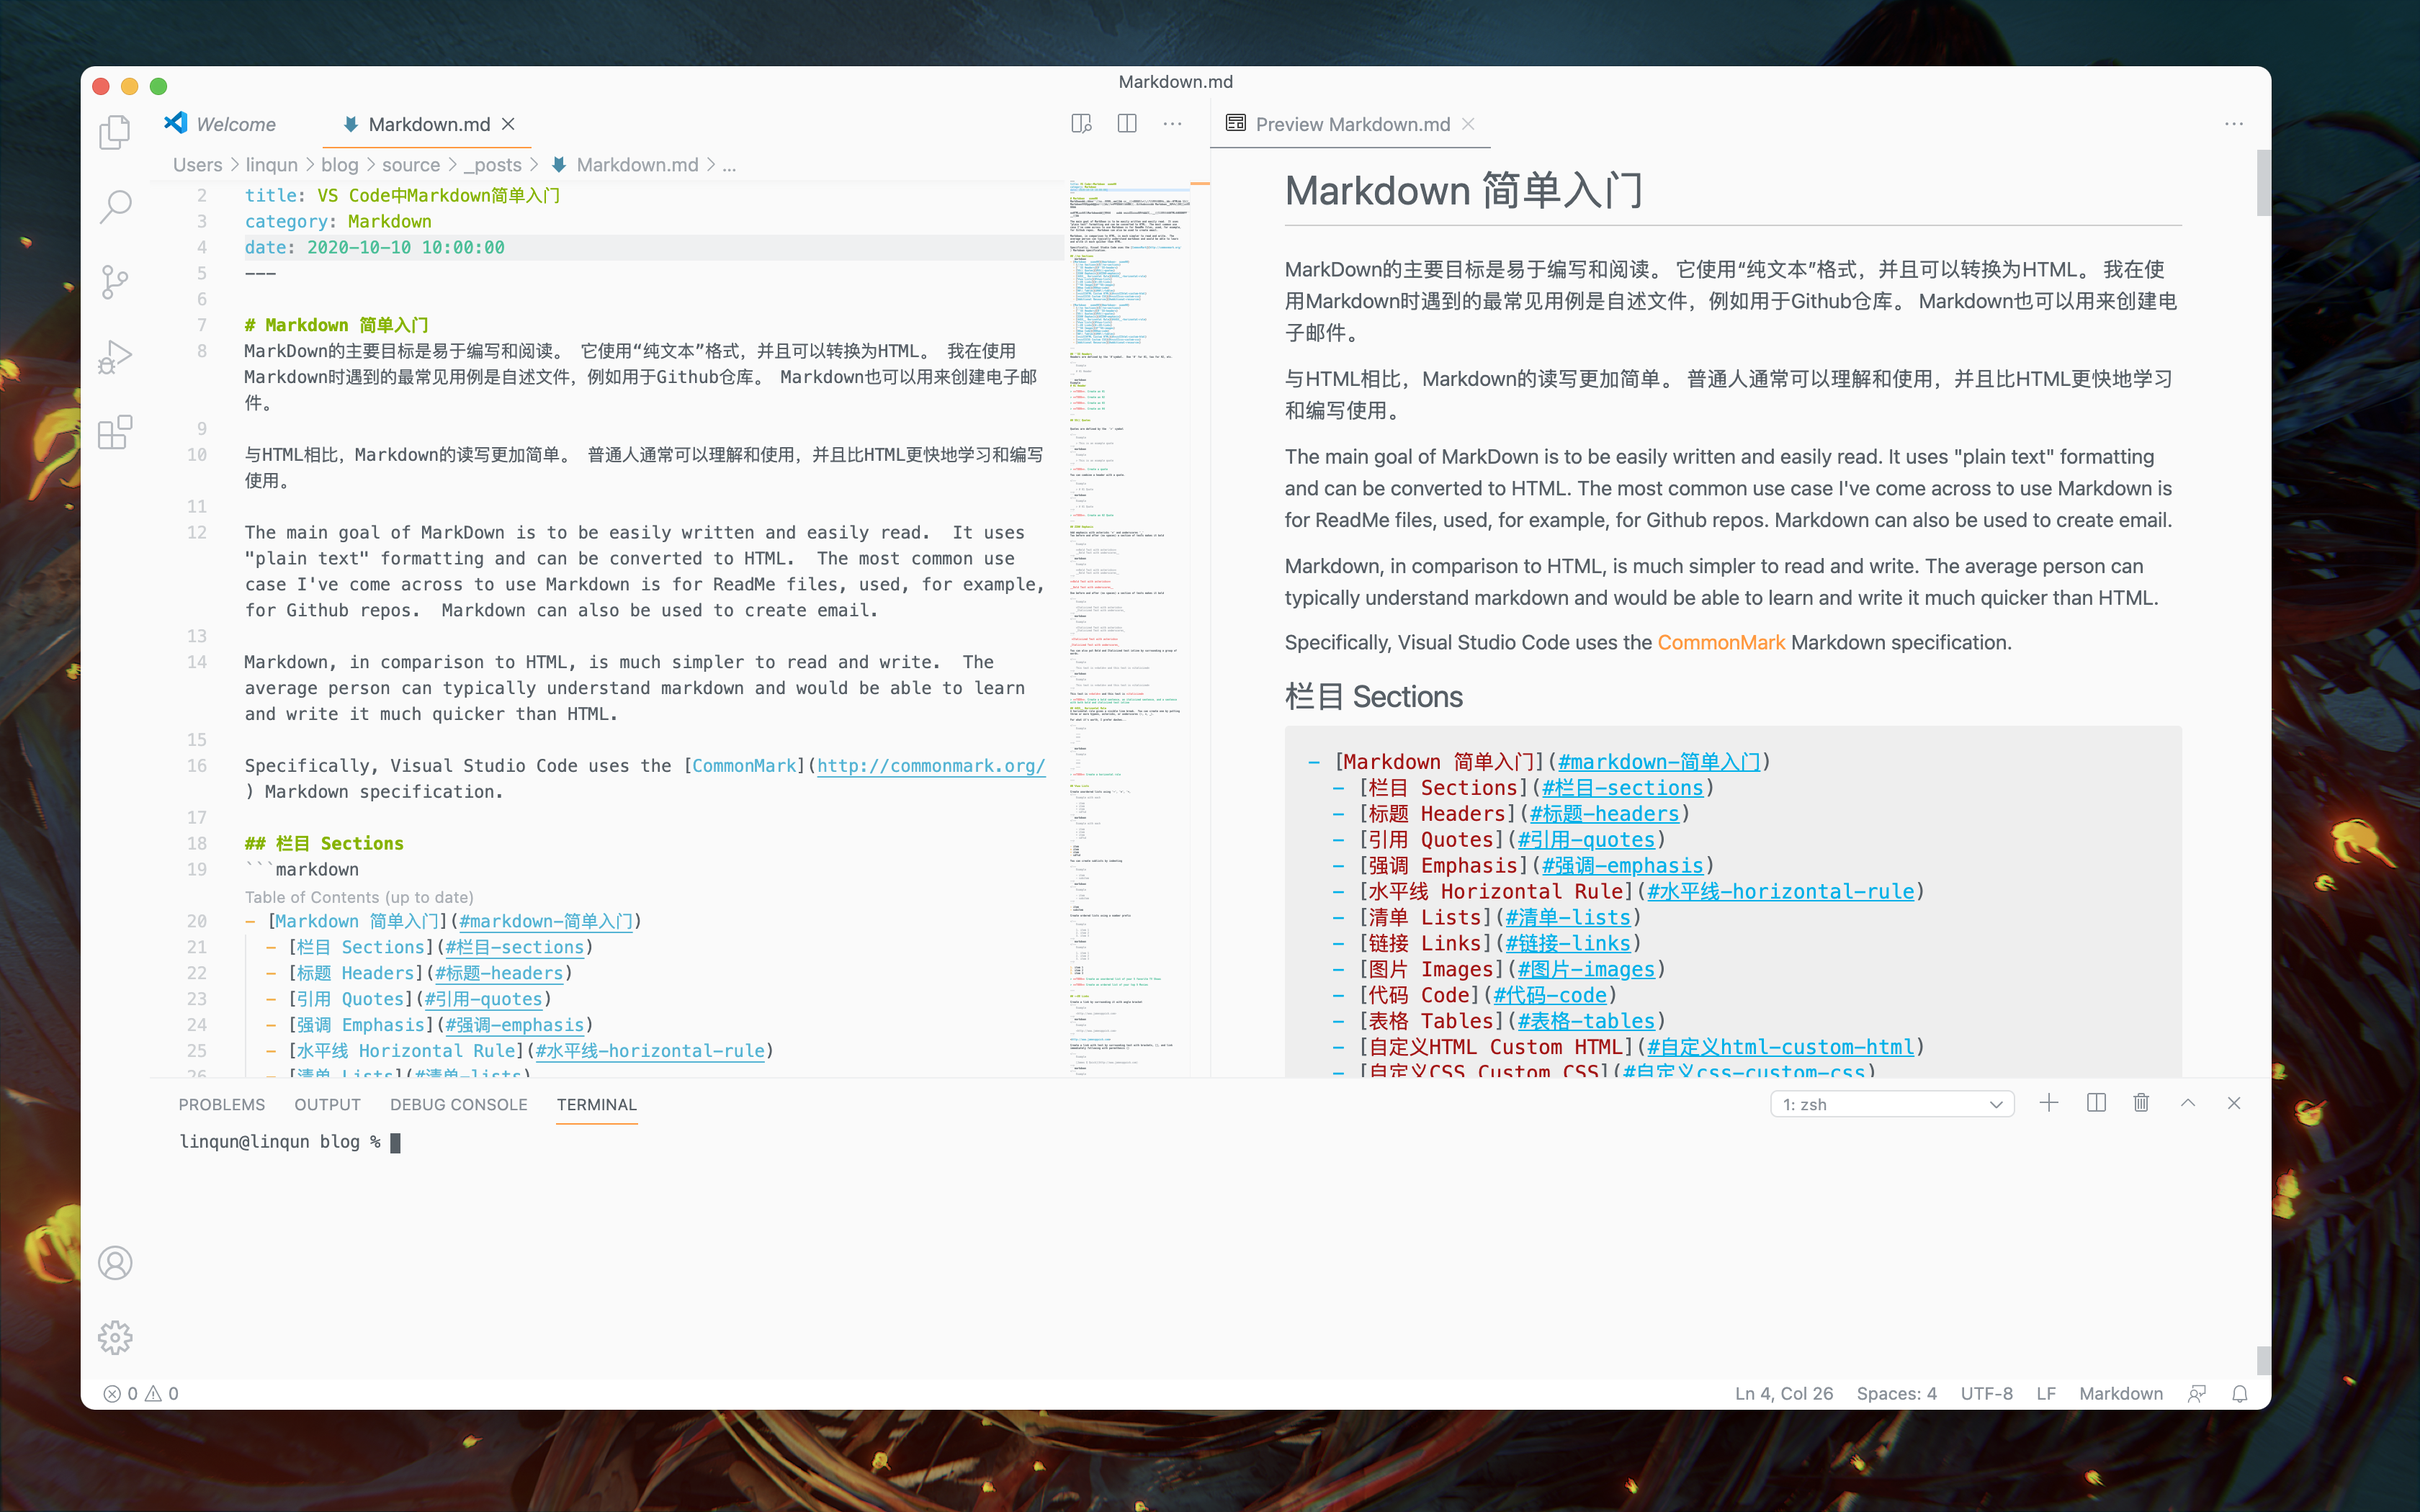The image size is (2420, 1512).
Task: Open Accounts menu icon
Action: (115, 1263)
